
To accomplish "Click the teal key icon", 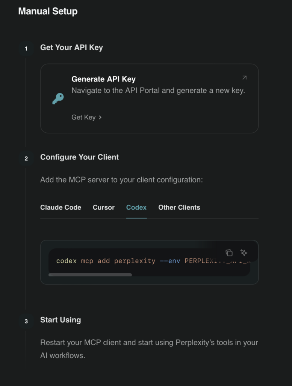I will coord(58,99).
